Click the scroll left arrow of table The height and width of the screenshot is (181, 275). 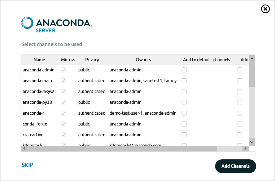[25, 149]
